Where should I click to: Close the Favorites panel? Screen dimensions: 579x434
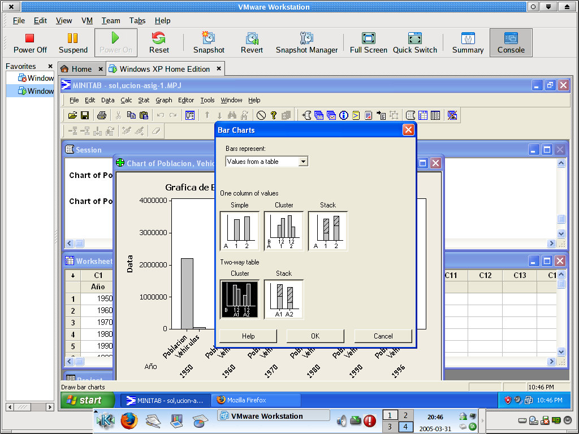pos(50,67)
